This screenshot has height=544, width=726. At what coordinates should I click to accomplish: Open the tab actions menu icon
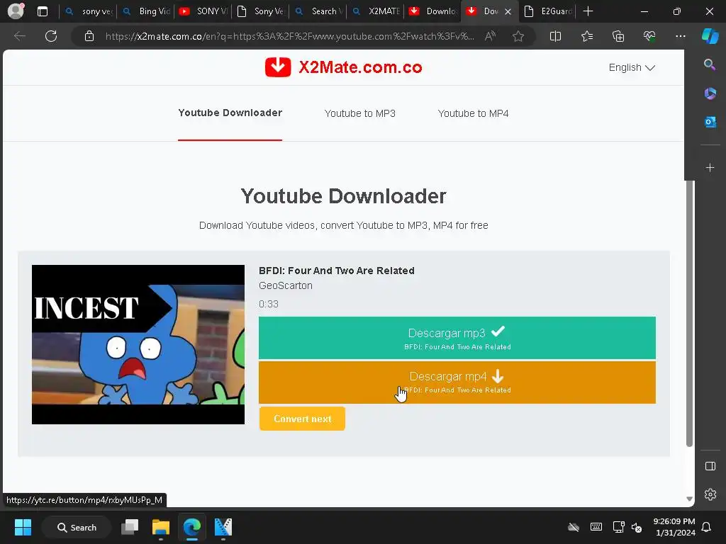pos(43,11)
